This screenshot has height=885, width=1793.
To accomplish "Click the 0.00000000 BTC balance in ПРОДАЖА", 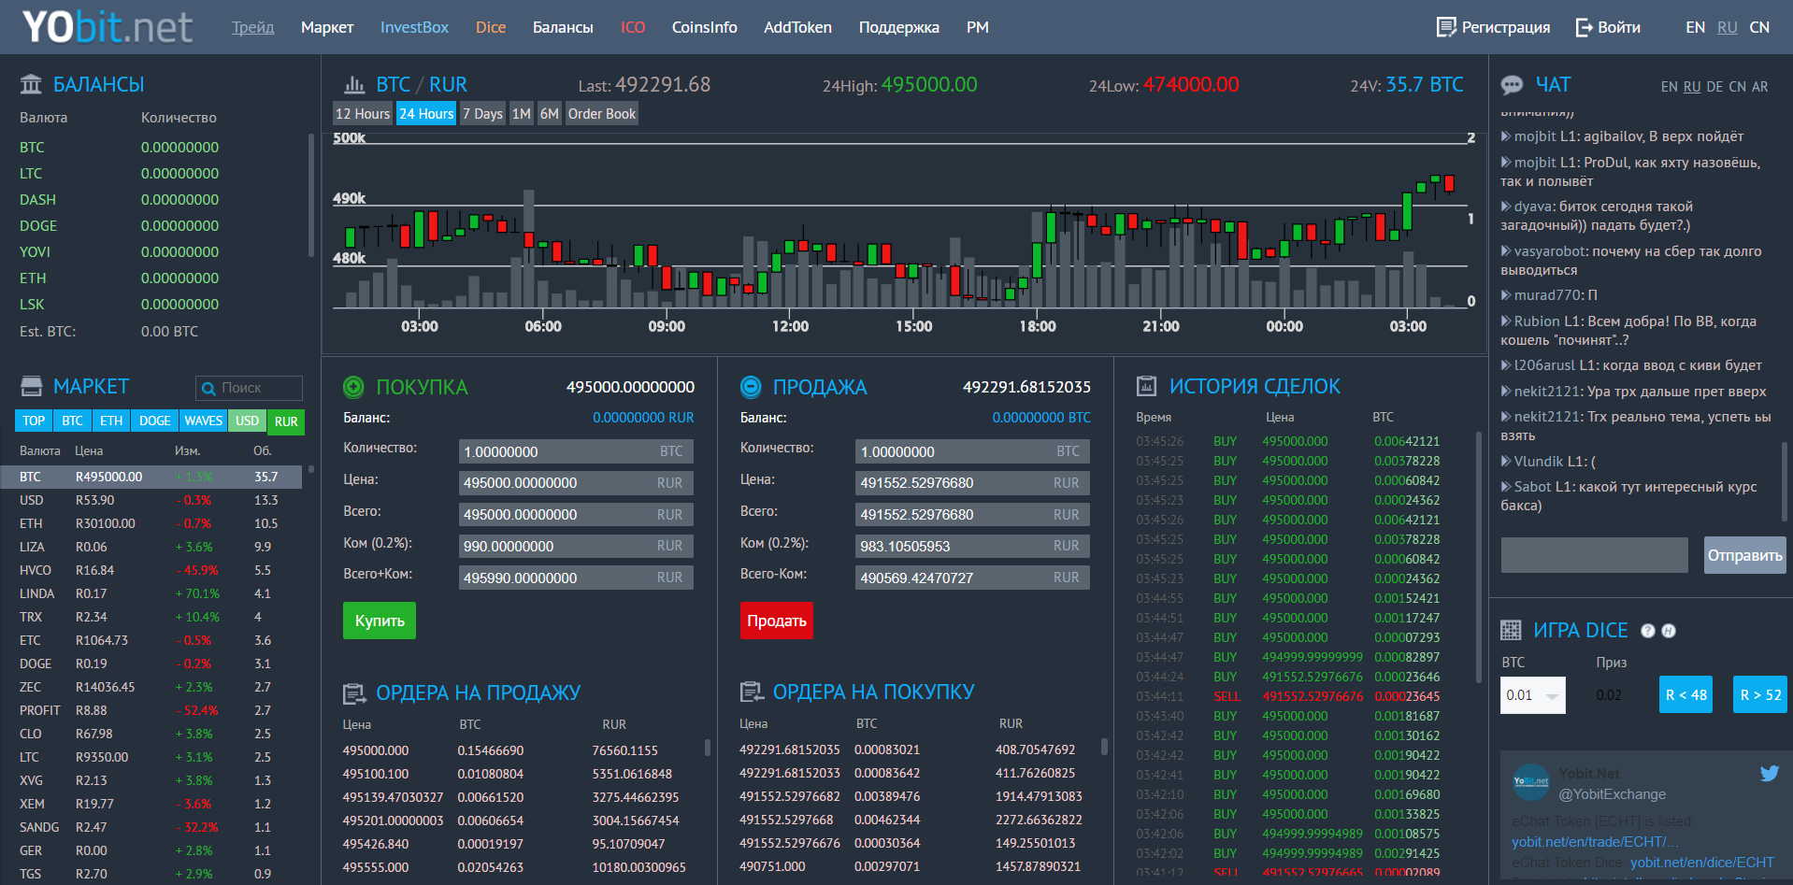I will click(x=1041, y=418).
